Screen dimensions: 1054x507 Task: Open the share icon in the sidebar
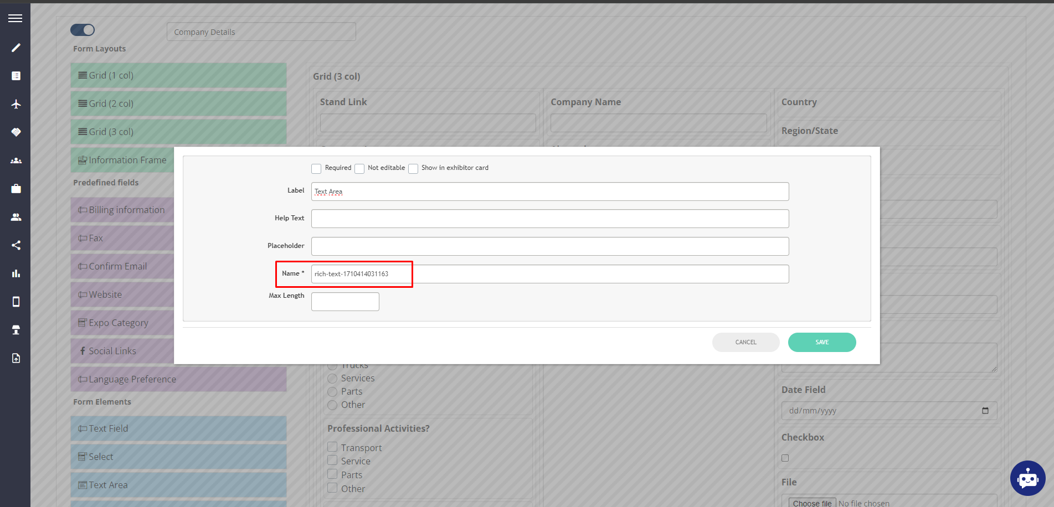pos(16,245)
